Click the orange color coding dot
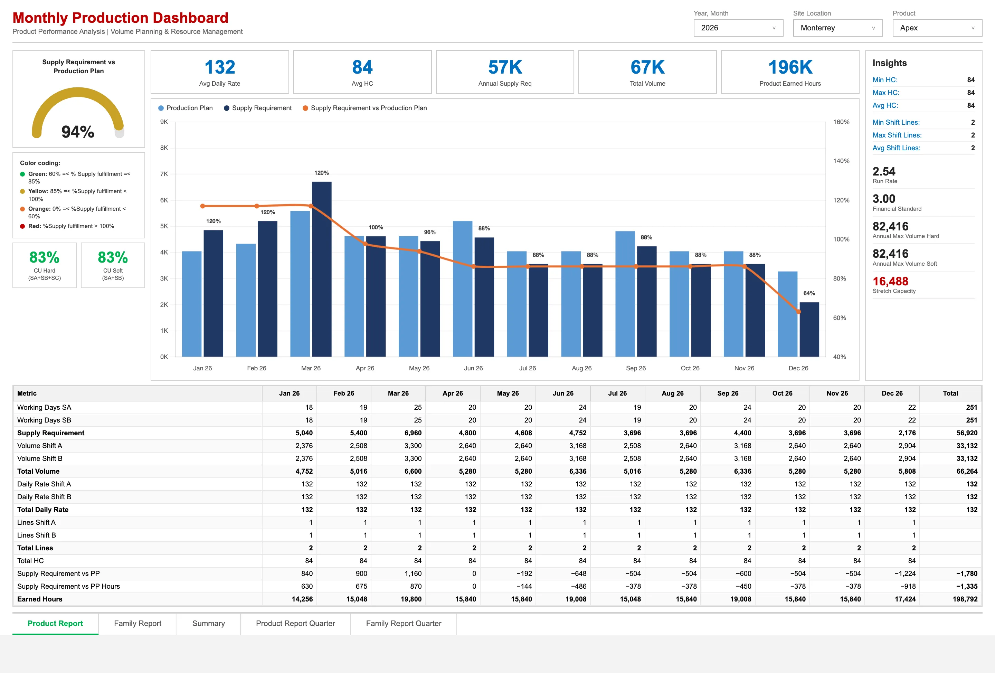The width and height of the screenshot is (995, 673). click(22, 209)
